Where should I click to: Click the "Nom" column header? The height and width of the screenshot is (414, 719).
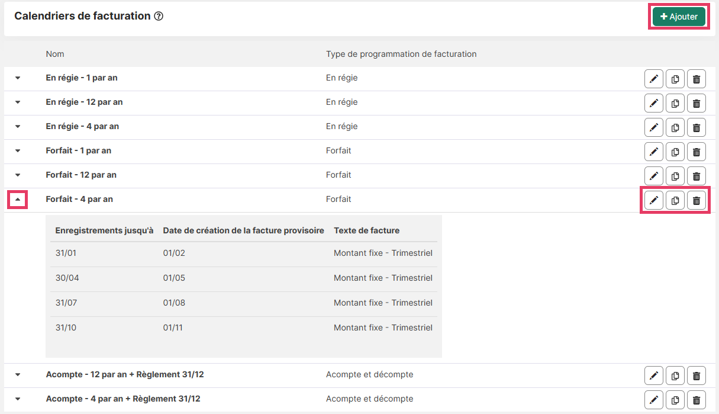(55, 54)
